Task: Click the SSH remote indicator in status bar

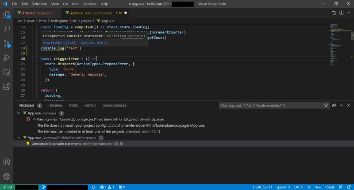Action: tap(19, 187)
